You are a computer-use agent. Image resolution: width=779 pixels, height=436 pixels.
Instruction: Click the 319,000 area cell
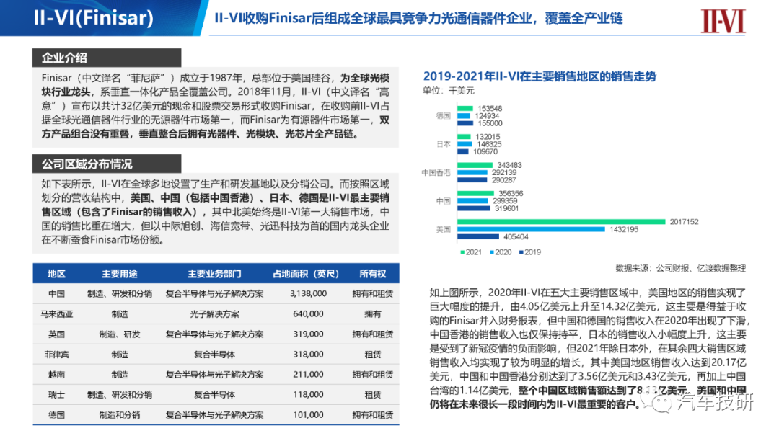tap(308, 334)
